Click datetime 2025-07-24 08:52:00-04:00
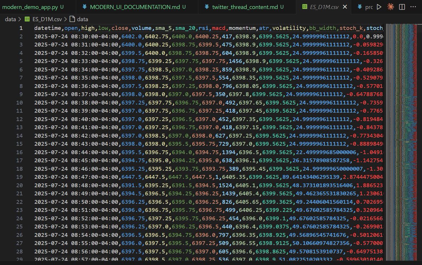The image size is (422, 265). click(76, 218)
